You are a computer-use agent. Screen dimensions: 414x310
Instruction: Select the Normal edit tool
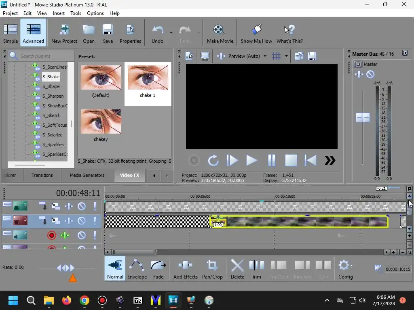click(x=115, y=269)
